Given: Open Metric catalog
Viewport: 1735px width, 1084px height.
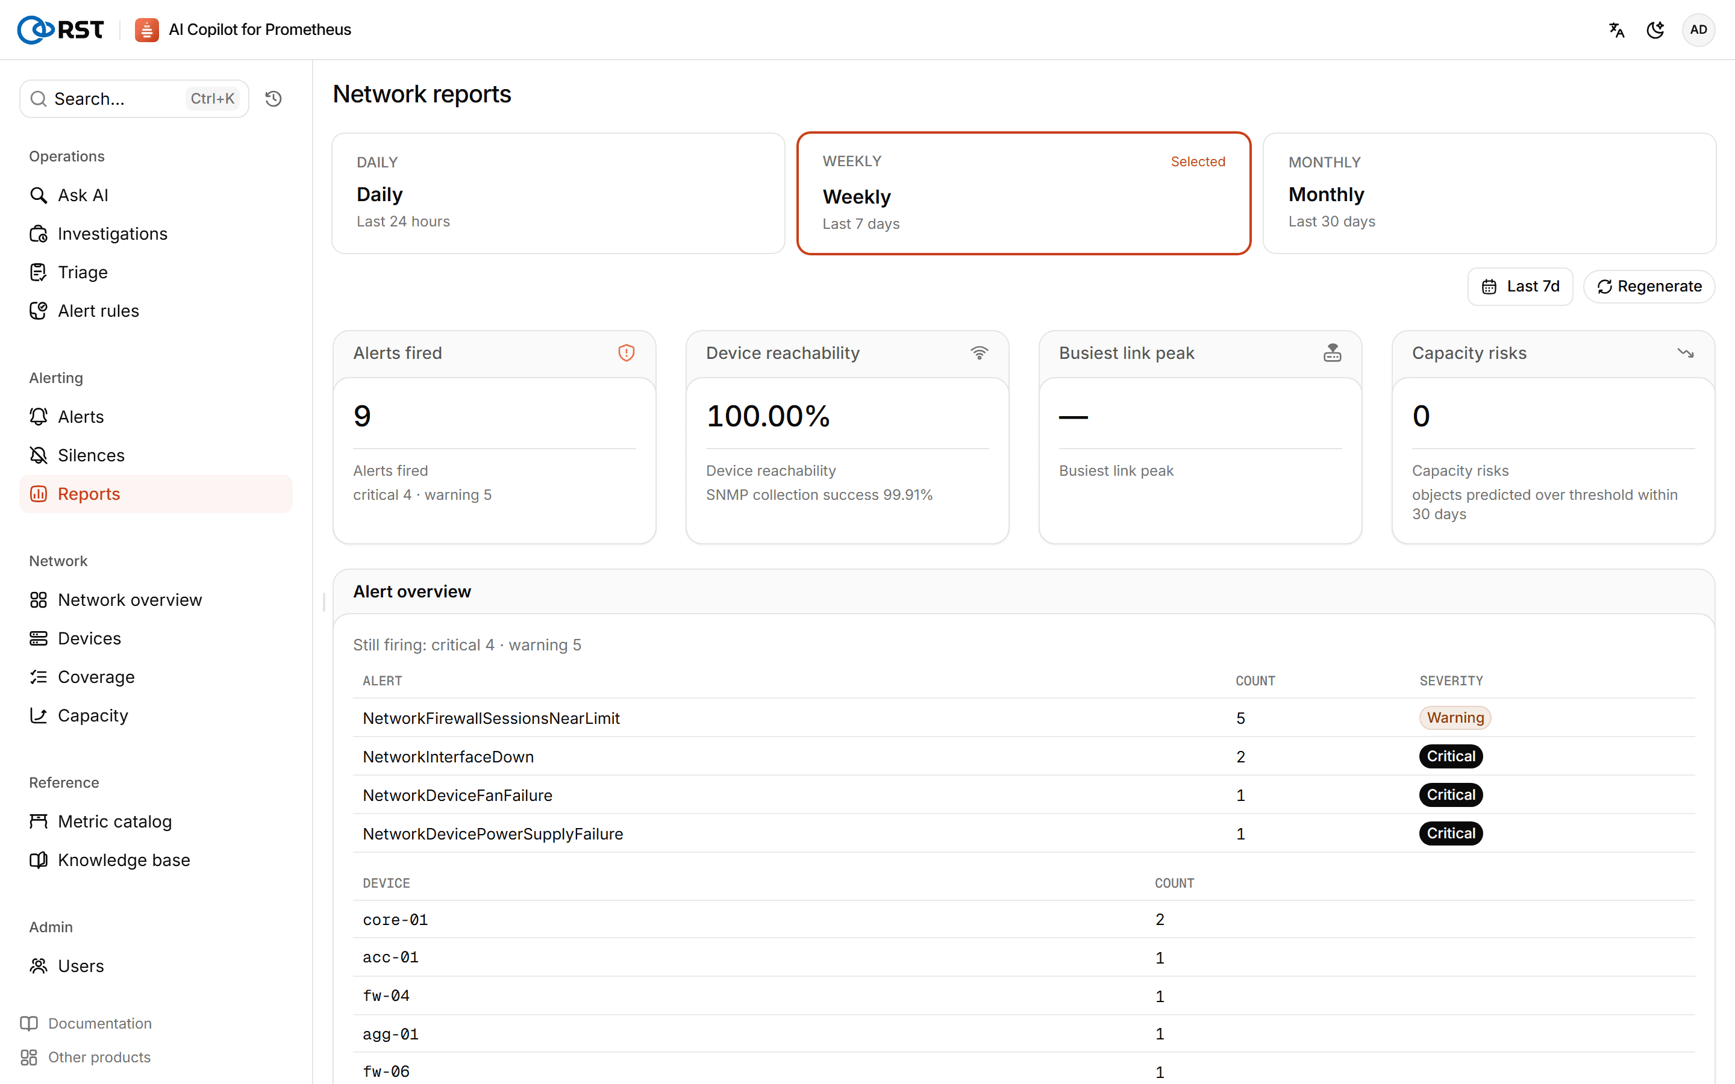Looking at the screenshot, I should (x=155, y=821).
